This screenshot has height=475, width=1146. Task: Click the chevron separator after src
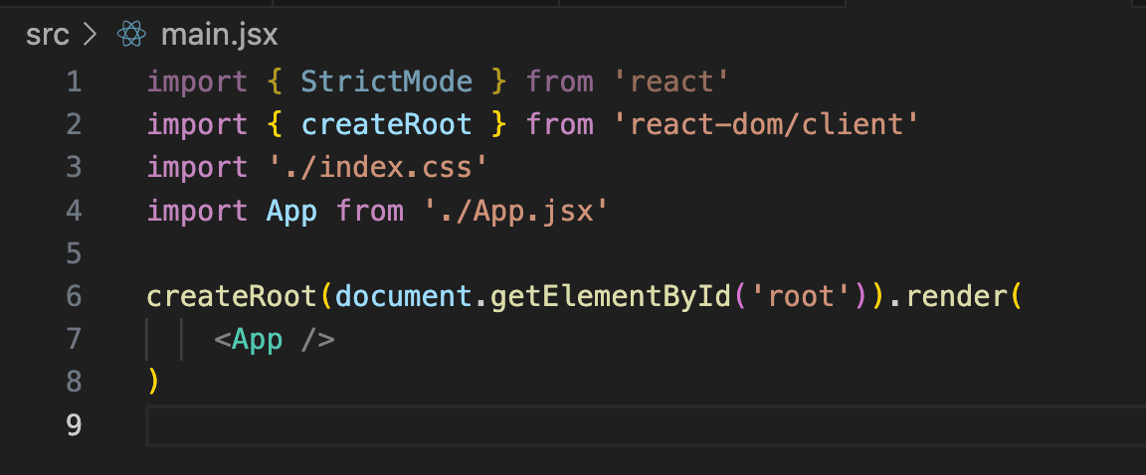91,36
